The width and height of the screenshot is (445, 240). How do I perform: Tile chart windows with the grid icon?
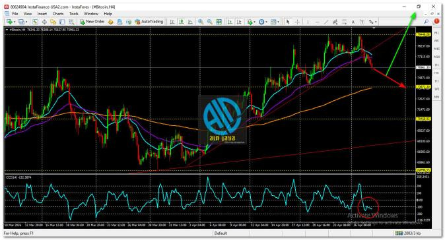pos(219,22)
